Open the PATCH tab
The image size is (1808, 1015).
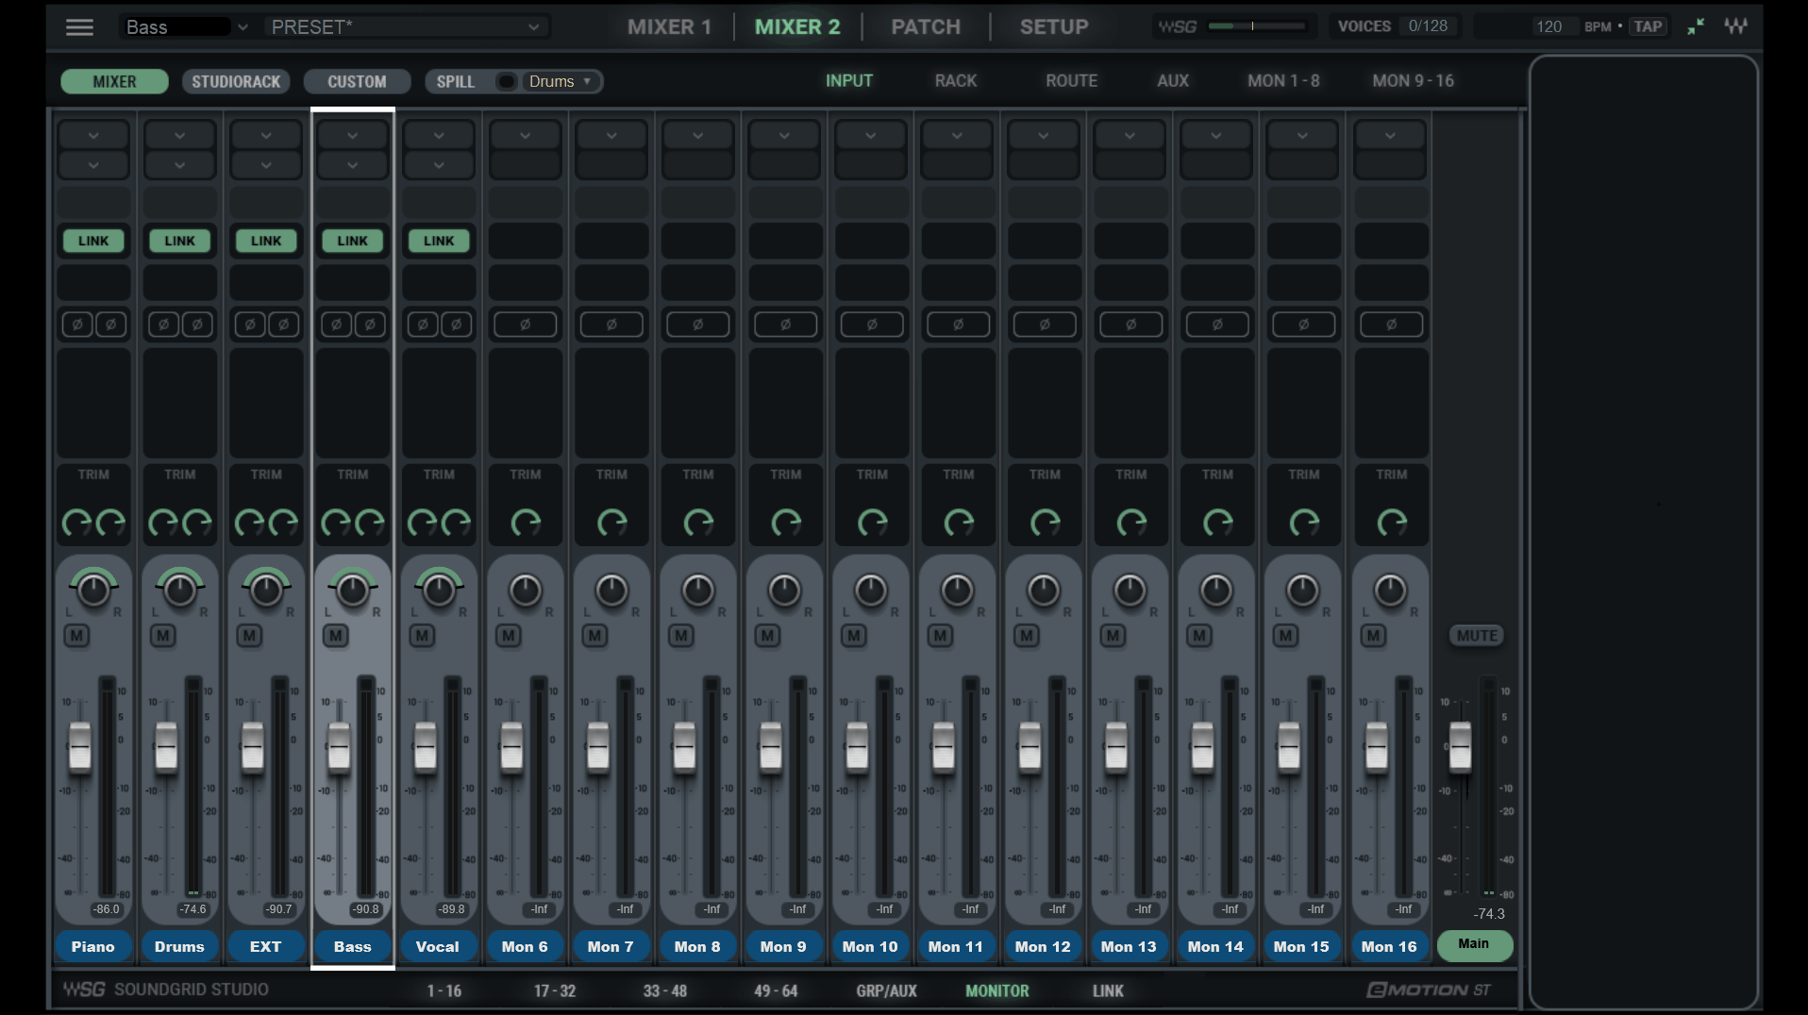(925, 27)
